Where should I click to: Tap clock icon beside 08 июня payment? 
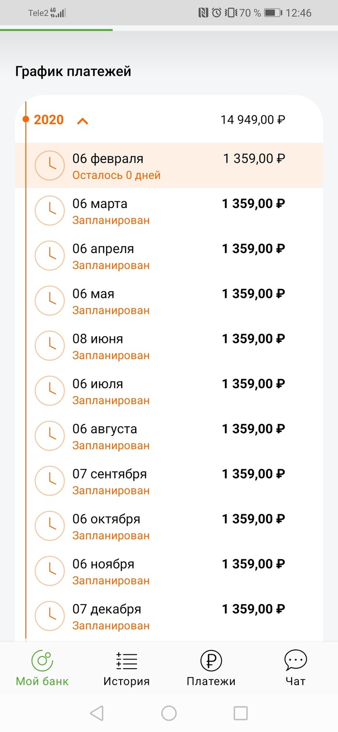[x=50, y=346]
